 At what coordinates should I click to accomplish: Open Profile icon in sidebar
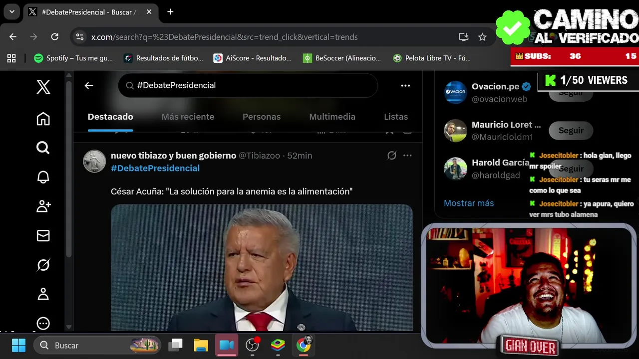(x=43, y=294)
